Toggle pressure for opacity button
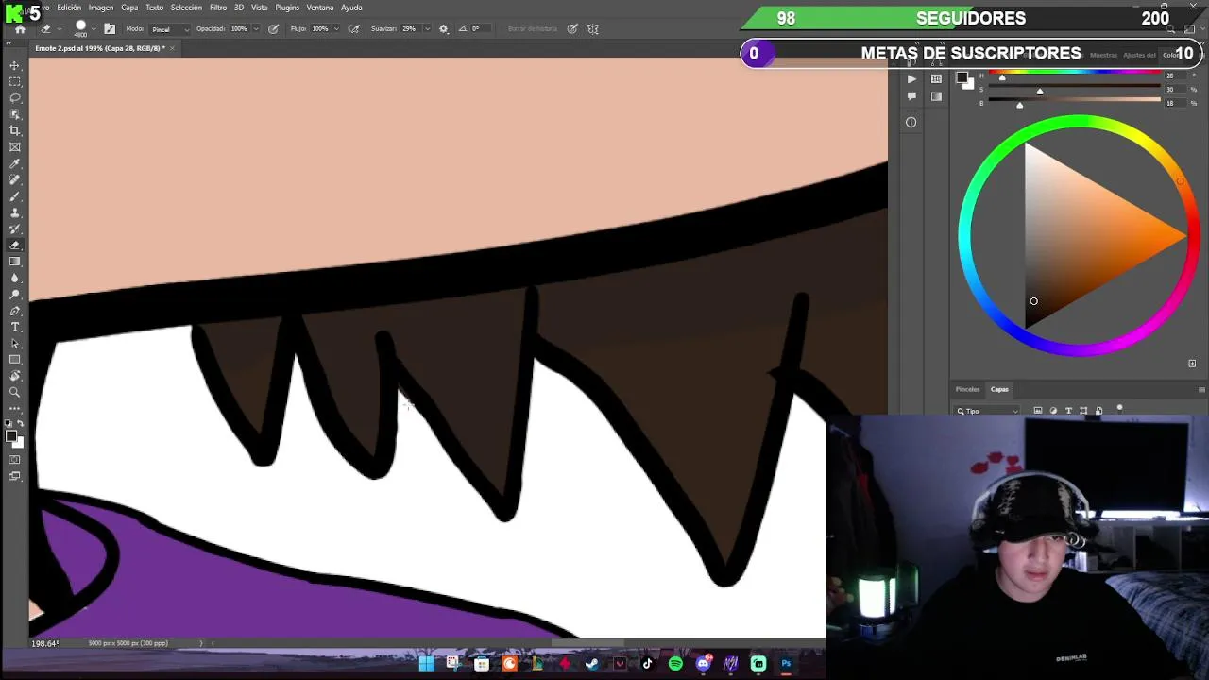The height and width of the screenshot is (680, 1209). pyautogui.click(x=273, y=28)
